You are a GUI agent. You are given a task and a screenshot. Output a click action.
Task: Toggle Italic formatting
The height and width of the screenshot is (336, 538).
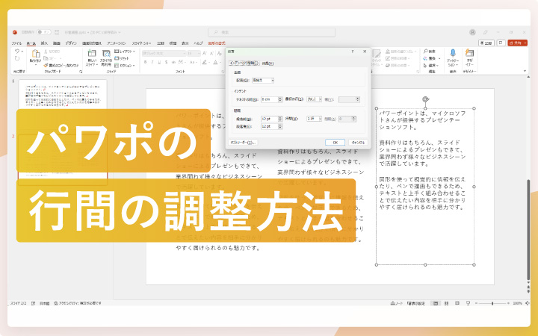click(152, 63)
